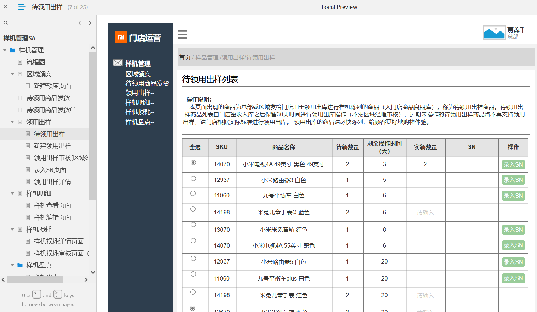537x312 pixels.
Task: Collapse the 样机管理 tree folder arrow
Action: [5, 50]
